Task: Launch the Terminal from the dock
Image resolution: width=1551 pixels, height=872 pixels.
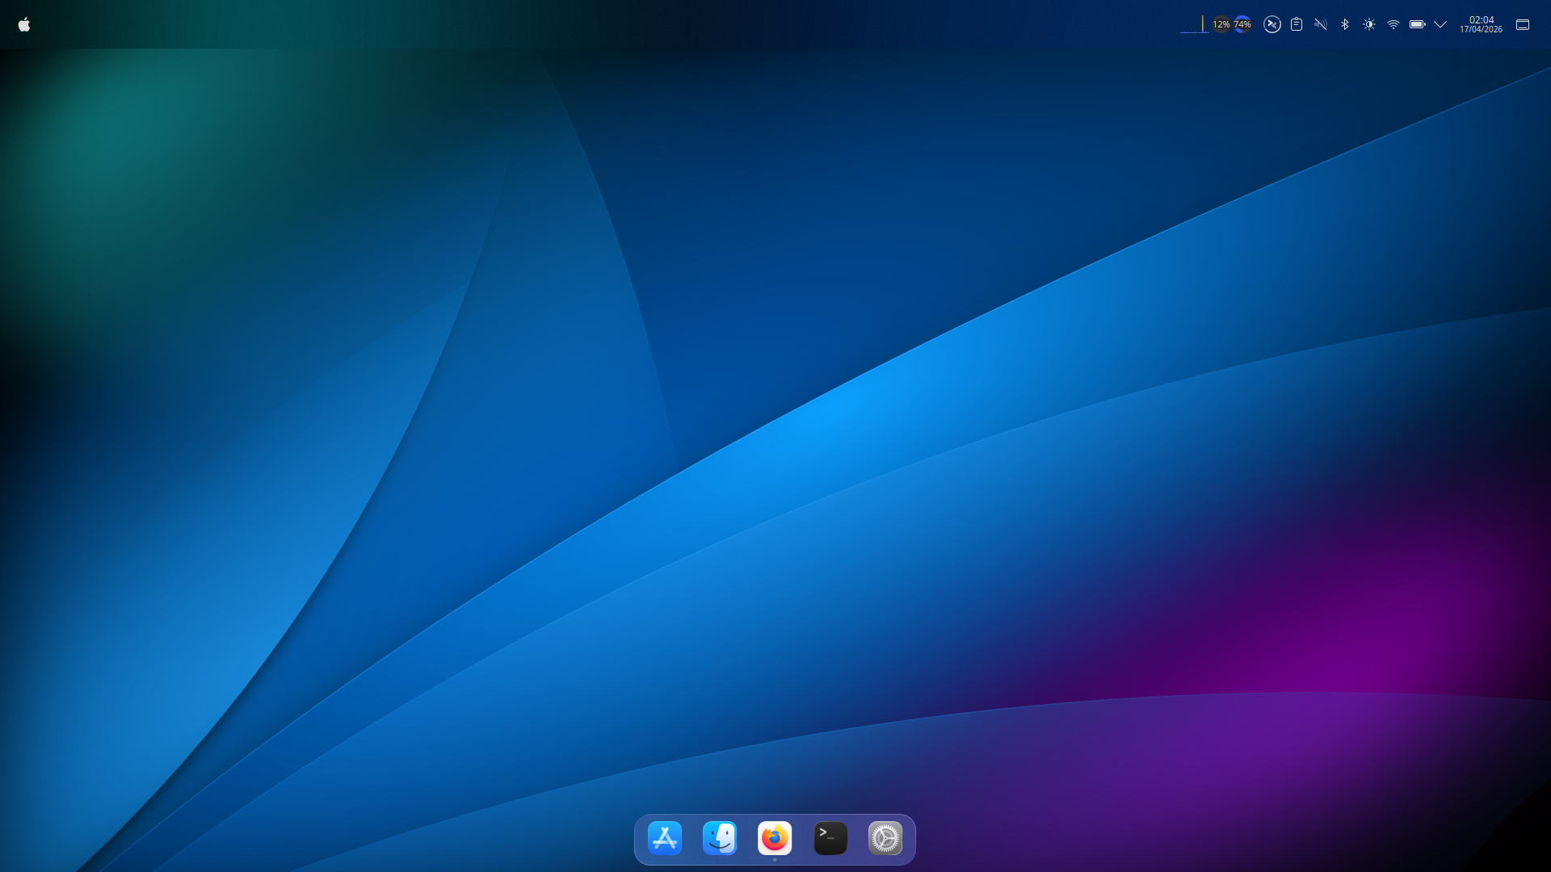Action: pos(830,839)
